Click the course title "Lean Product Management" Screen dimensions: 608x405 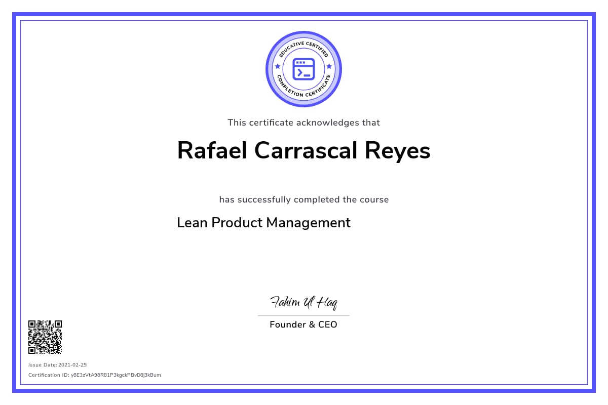tap(263, 222)
